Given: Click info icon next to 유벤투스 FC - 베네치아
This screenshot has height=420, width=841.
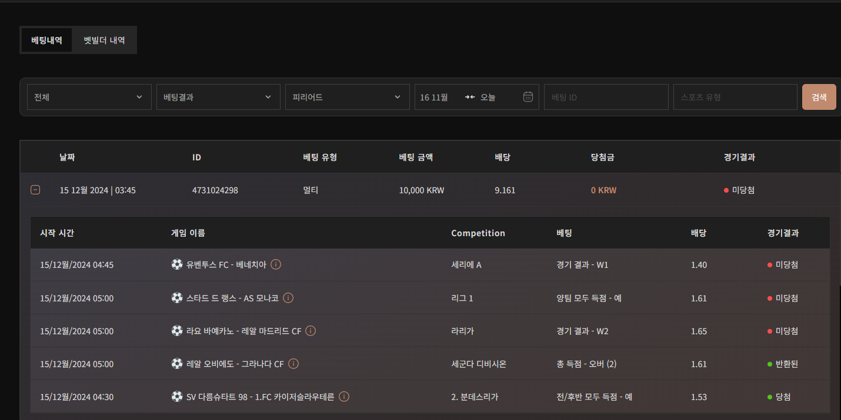Looking at the screenshot, I should point(276,264).
